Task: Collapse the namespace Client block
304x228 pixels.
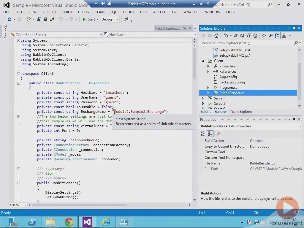Action: 18,74
